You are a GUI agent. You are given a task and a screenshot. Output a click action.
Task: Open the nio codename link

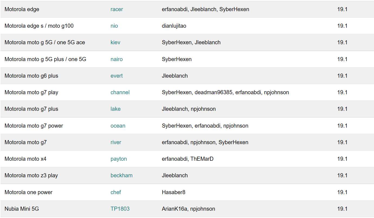pyautogui.click(x=114, y=26)
